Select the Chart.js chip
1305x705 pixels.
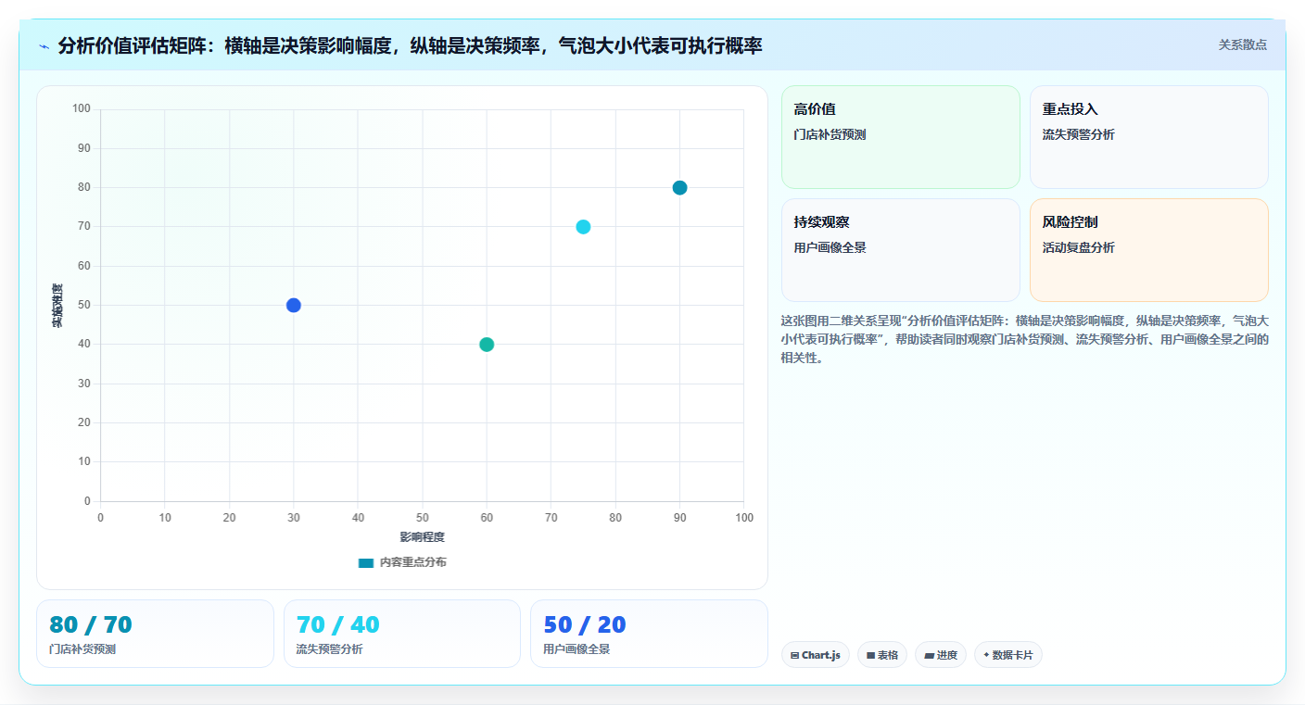pyautogui.click(x=816, y=655)
